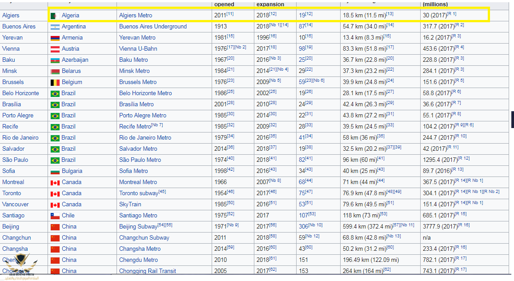Open the 306 stations link for Beijing
Image resolution: width=514 pixels, height=281 pixels.
click(x=304, y=227)
